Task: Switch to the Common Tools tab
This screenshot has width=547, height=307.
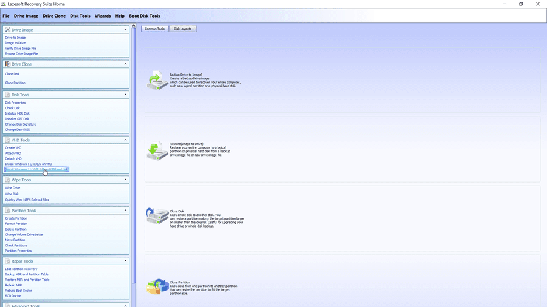Action: point(155,29)
